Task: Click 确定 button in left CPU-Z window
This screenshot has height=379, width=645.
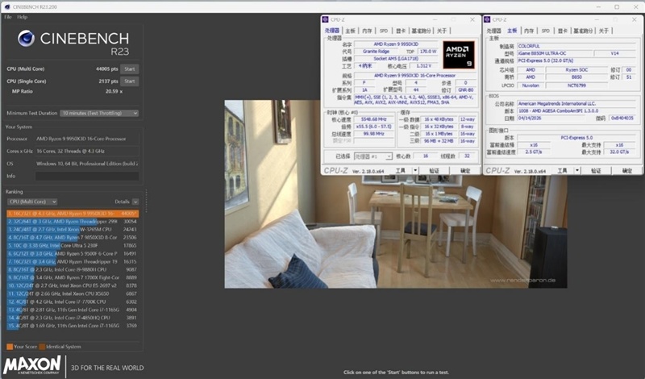Action: [x=465, y=170]
